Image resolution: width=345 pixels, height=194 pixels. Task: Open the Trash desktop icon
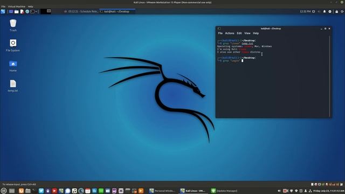[x=13, y=25]
